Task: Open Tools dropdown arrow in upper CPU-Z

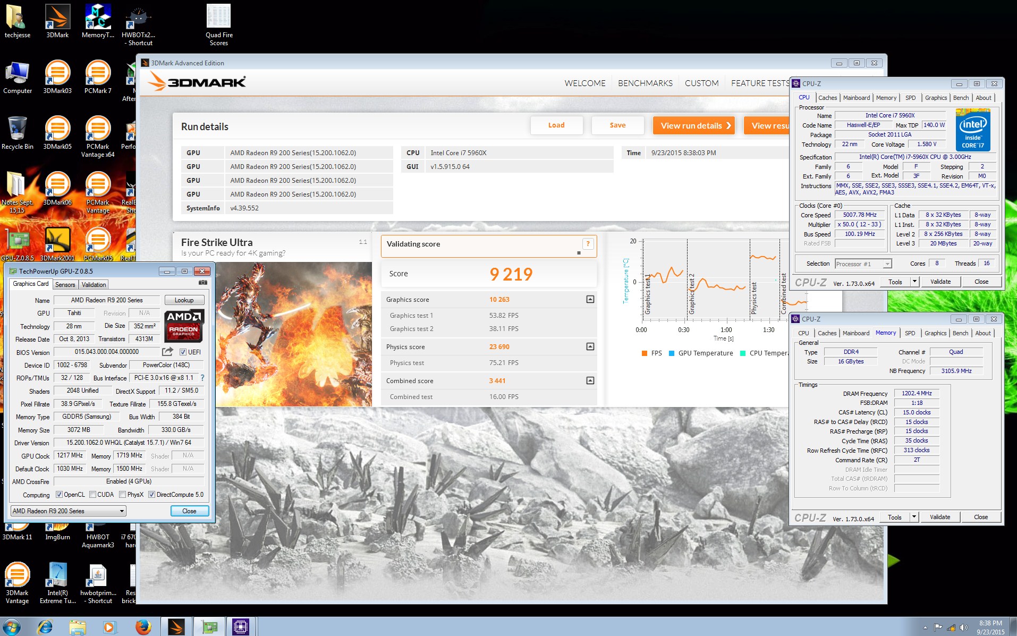Action: click(x=914, y=282)
